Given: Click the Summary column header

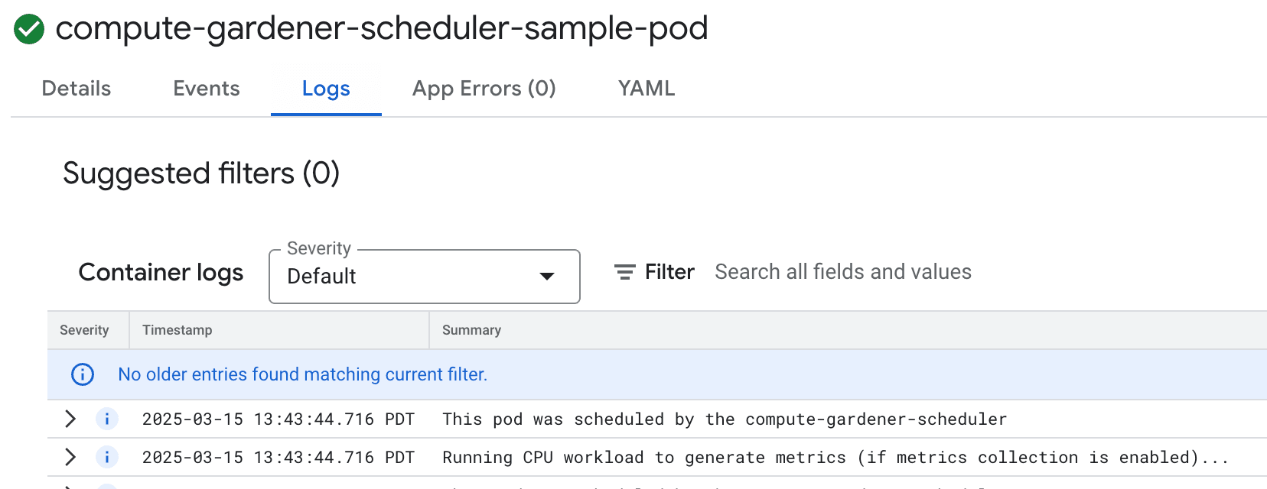Looking at the screenshot, I should (x=471, y=330).
